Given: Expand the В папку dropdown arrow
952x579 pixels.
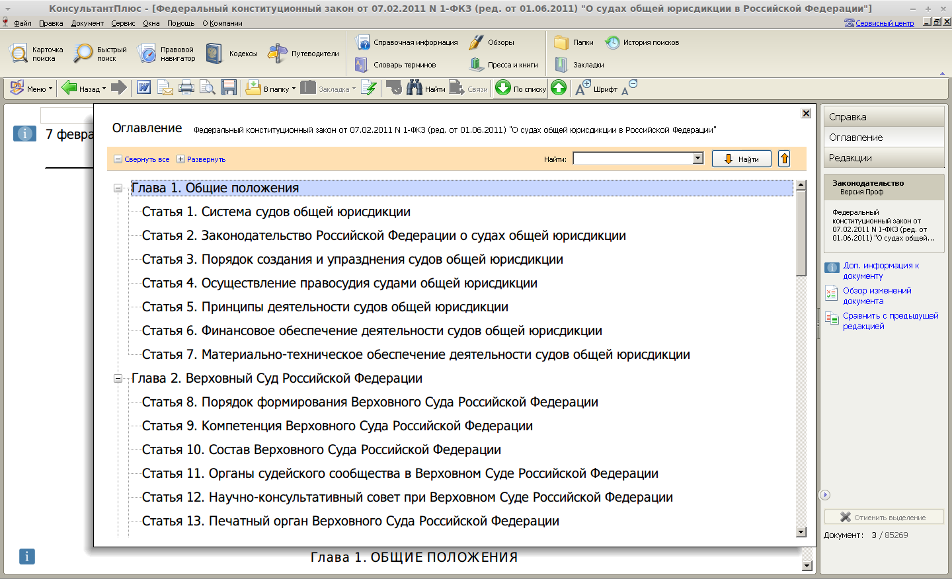Looking at the screenshot, I should [x=294, y=89].
